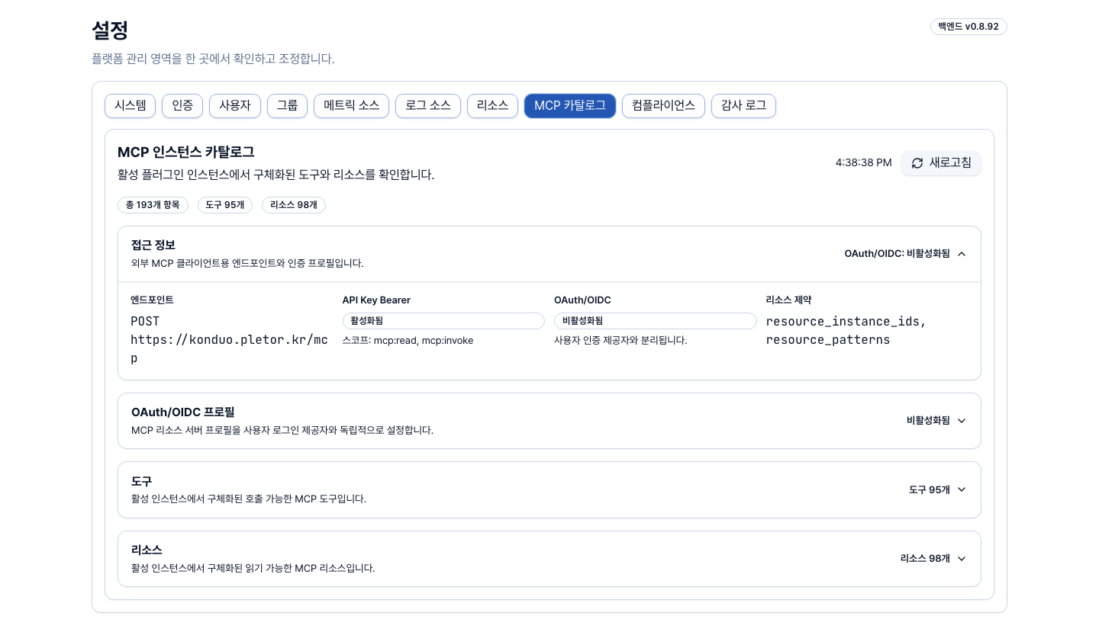Collapse 접근 정보 with the up chevron
This screenshot has width=1099, height=632.
coord(962,254)
